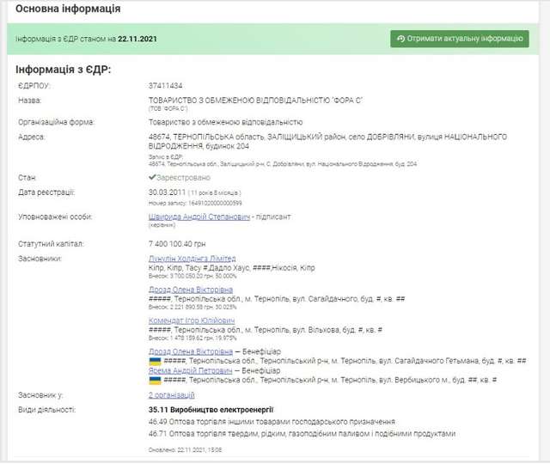
Task: Click the company name ТОВАРИСТВО З ОБМЕЖЕНОЮ ВІДПОВІДАЛЬНІСТЮ 'ФОРА С'
Action: click(x=256, y=101)
